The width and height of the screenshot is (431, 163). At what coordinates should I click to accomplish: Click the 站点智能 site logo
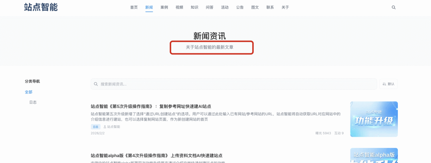(41, 8)
